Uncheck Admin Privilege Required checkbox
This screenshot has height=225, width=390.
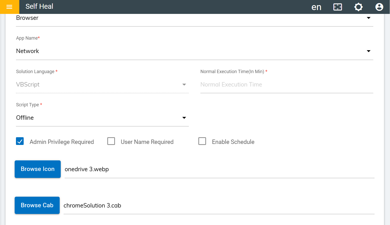20,141
